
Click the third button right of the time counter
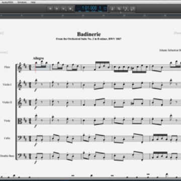tap(126, 9)
